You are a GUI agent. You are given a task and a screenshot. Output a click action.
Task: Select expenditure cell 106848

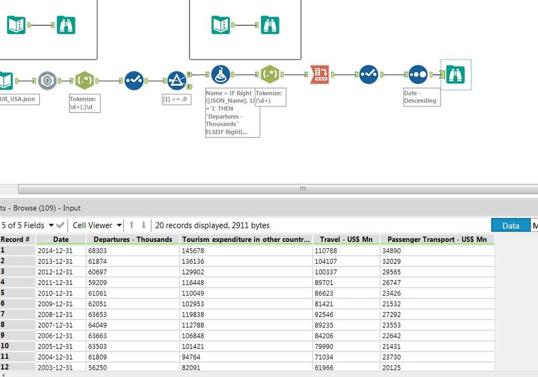pos(246,336)
